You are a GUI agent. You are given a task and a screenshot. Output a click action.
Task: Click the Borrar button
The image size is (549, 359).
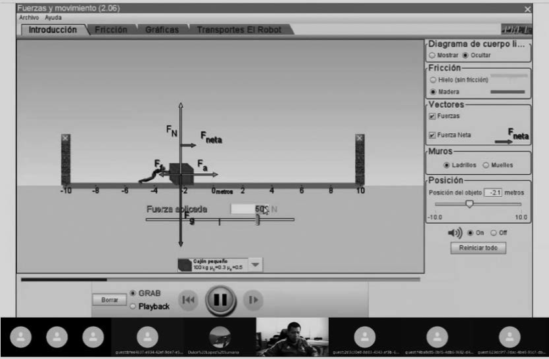tap(109, 300)
